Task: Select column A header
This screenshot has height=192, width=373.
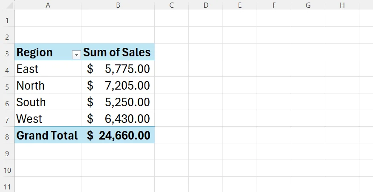Action: click(x=48, y=5)
